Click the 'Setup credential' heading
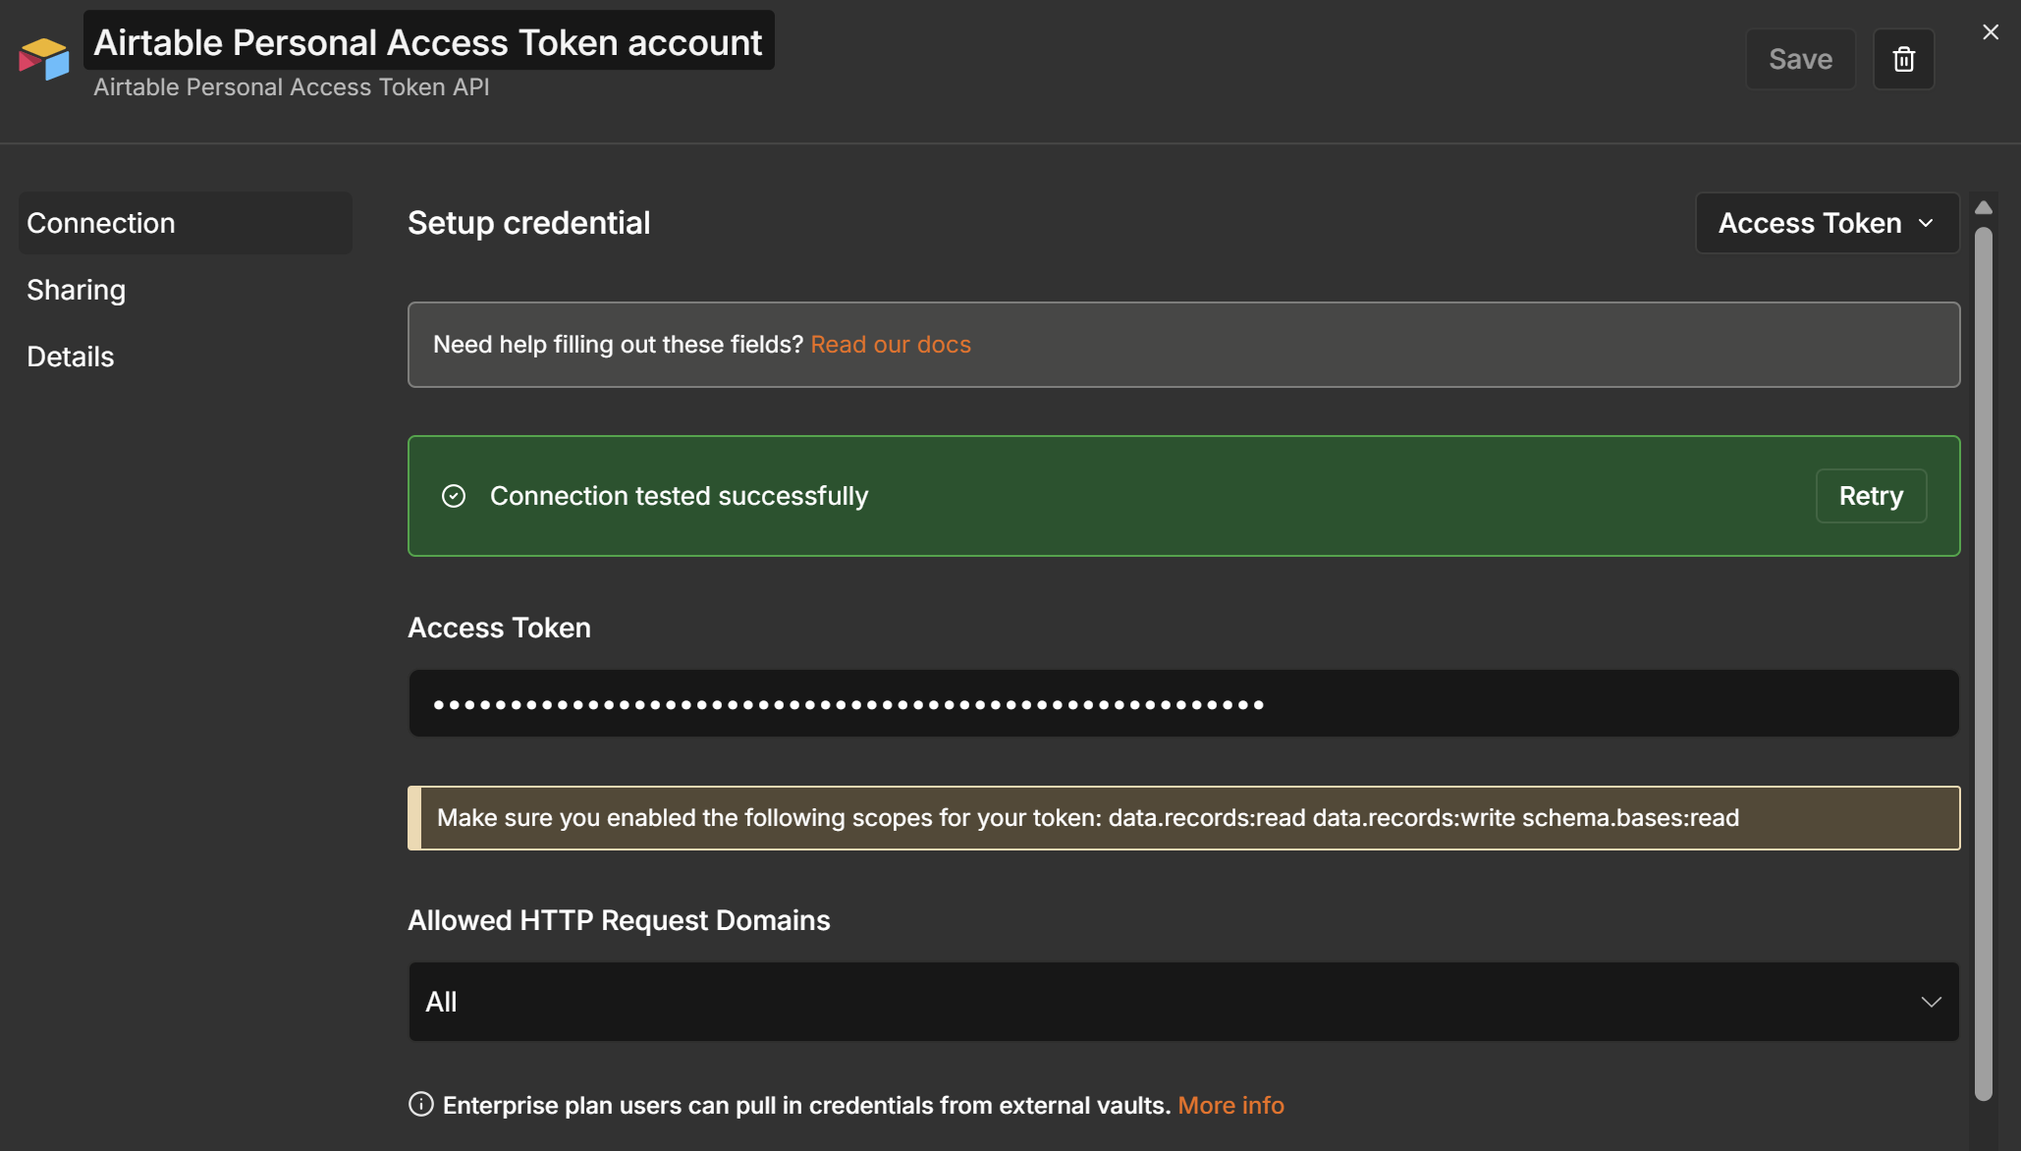2021x1151 pixels. click(528, 223)
